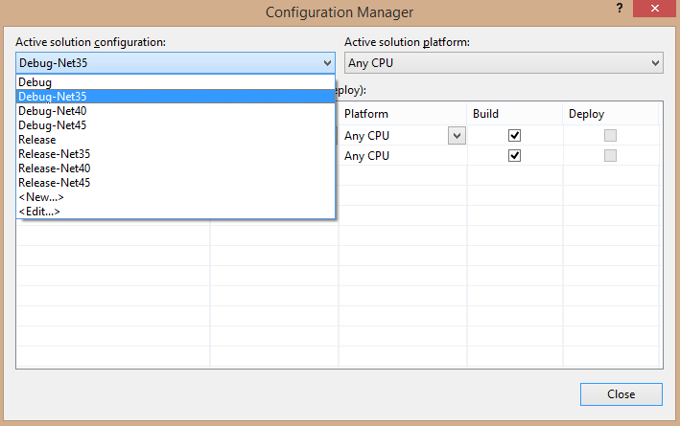Toggle the second row Build checkbox
This screenshot has height=426, width=680.
(514, 156)
